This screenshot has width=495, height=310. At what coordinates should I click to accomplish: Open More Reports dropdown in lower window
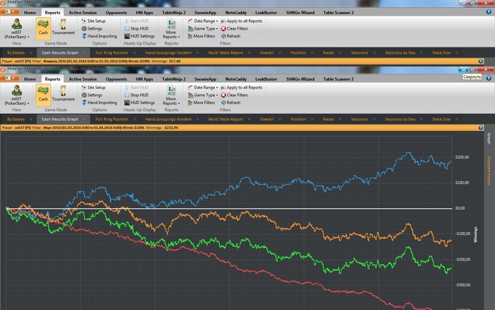tap(171, 95)
